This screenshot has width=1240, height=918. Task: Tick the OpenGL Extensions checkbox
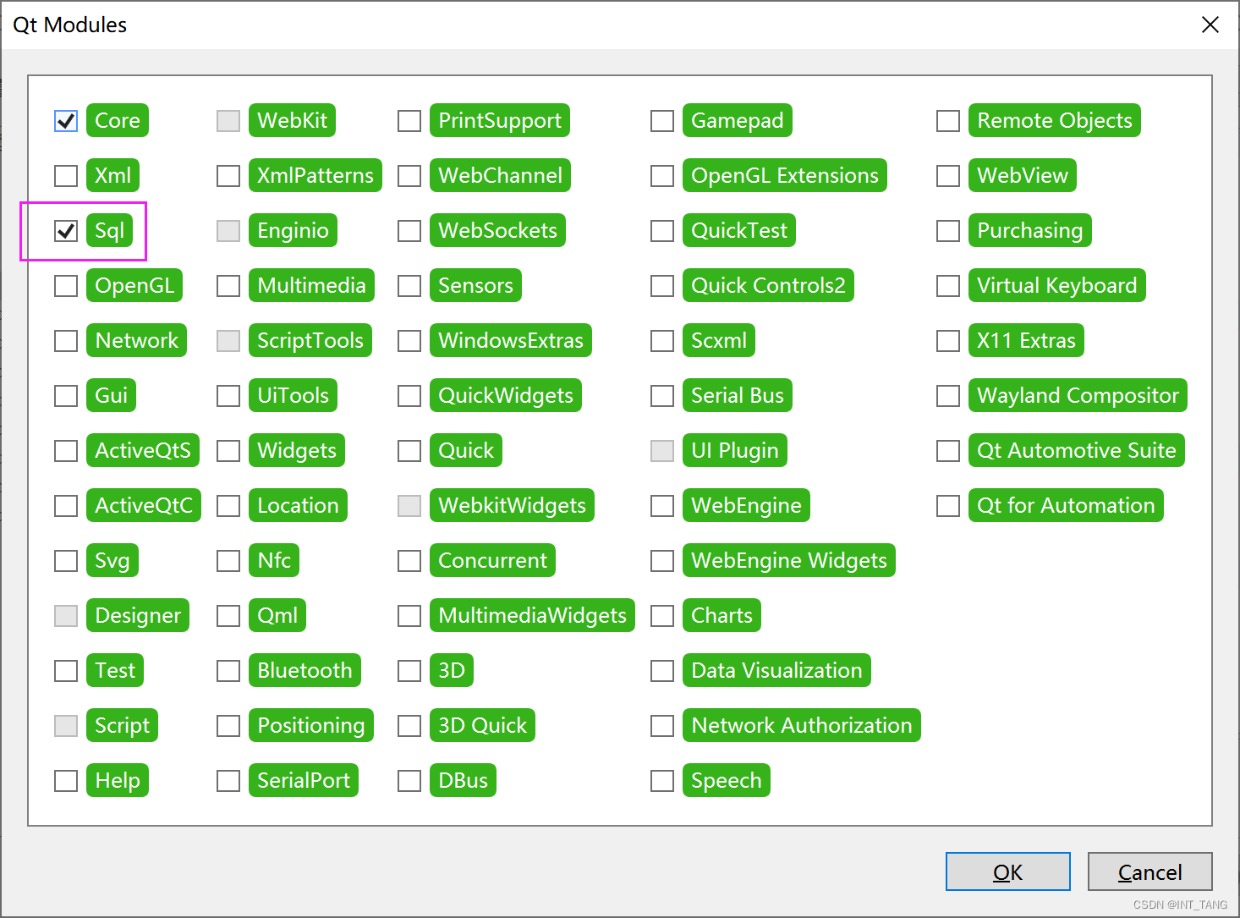click(x=662, y=176)
